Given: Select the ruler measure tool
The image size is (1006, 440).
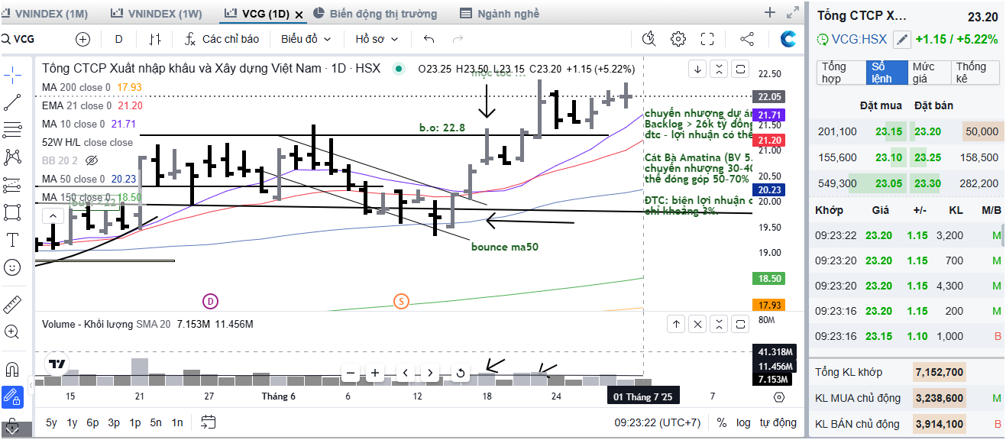Looking at the screenshot, I should pos(12,305).
